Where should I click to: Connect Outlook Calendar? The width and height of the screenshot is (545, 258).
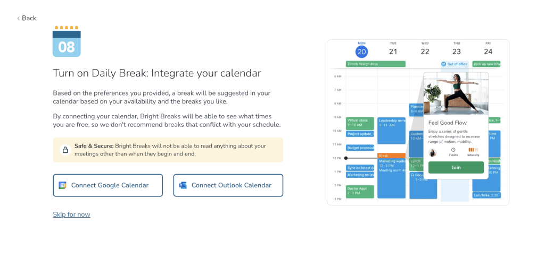click(x=228, y=185)
